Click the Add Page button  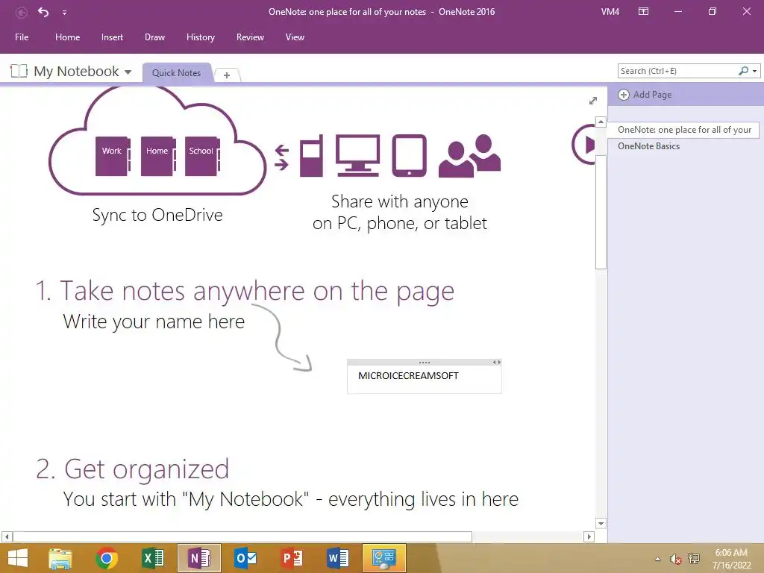click(645, 95)
